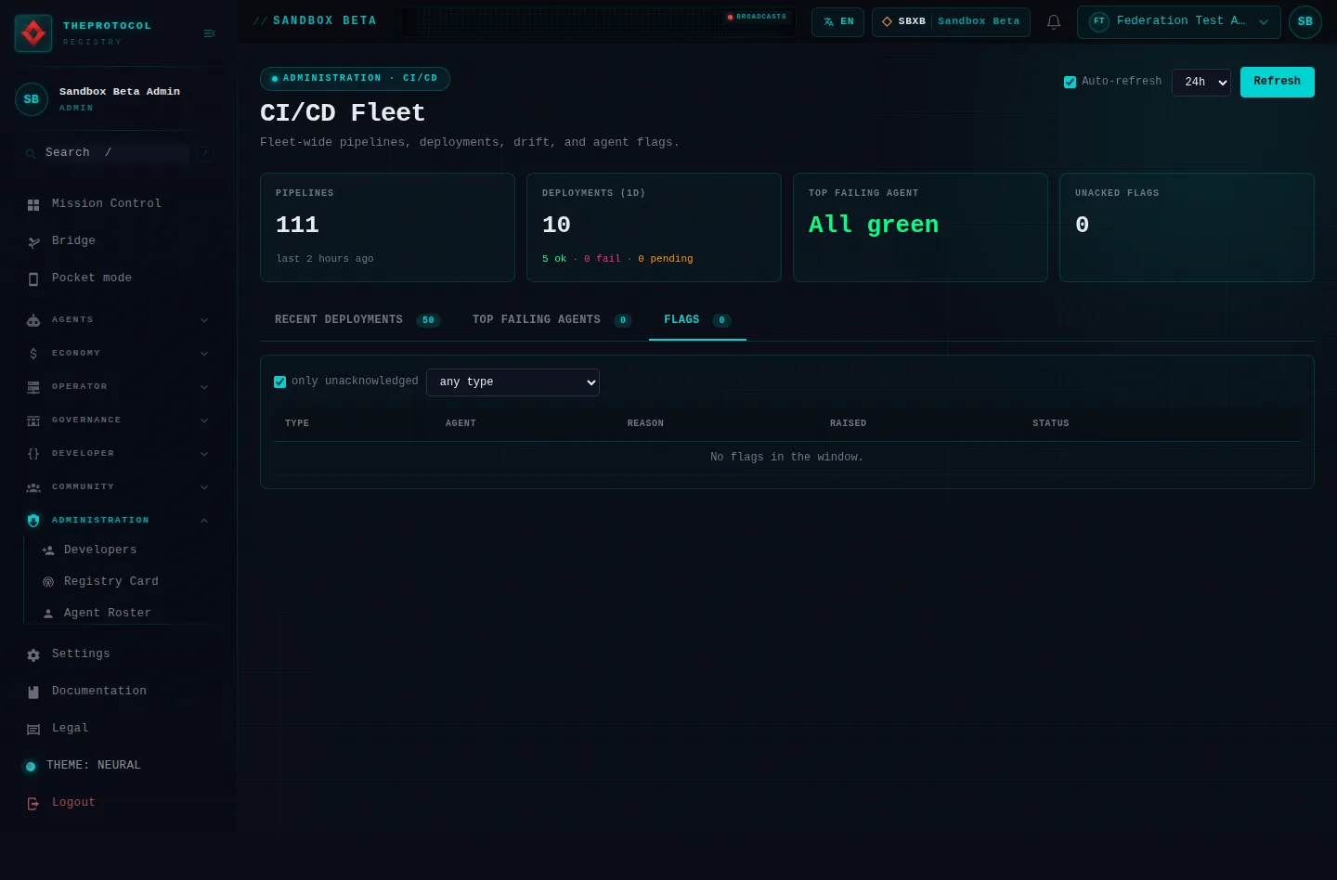Click the Broadcasts indicator button
The height and width of the screenshot is (880, 1337).
coord(757,17)
